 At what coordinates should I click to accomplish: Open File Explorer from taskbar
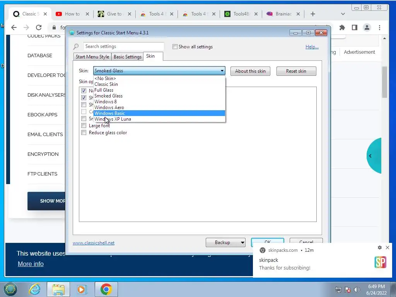[58, 289]
